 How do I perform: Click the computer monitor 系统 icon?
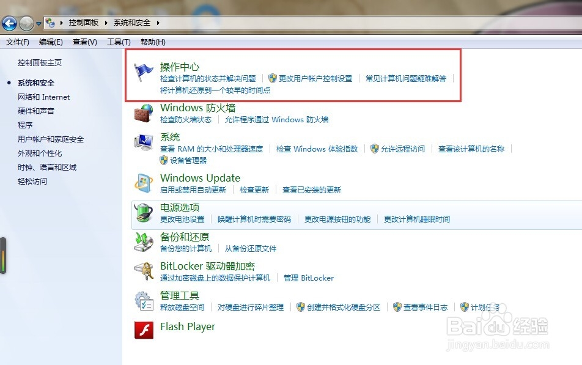(143, 142)
